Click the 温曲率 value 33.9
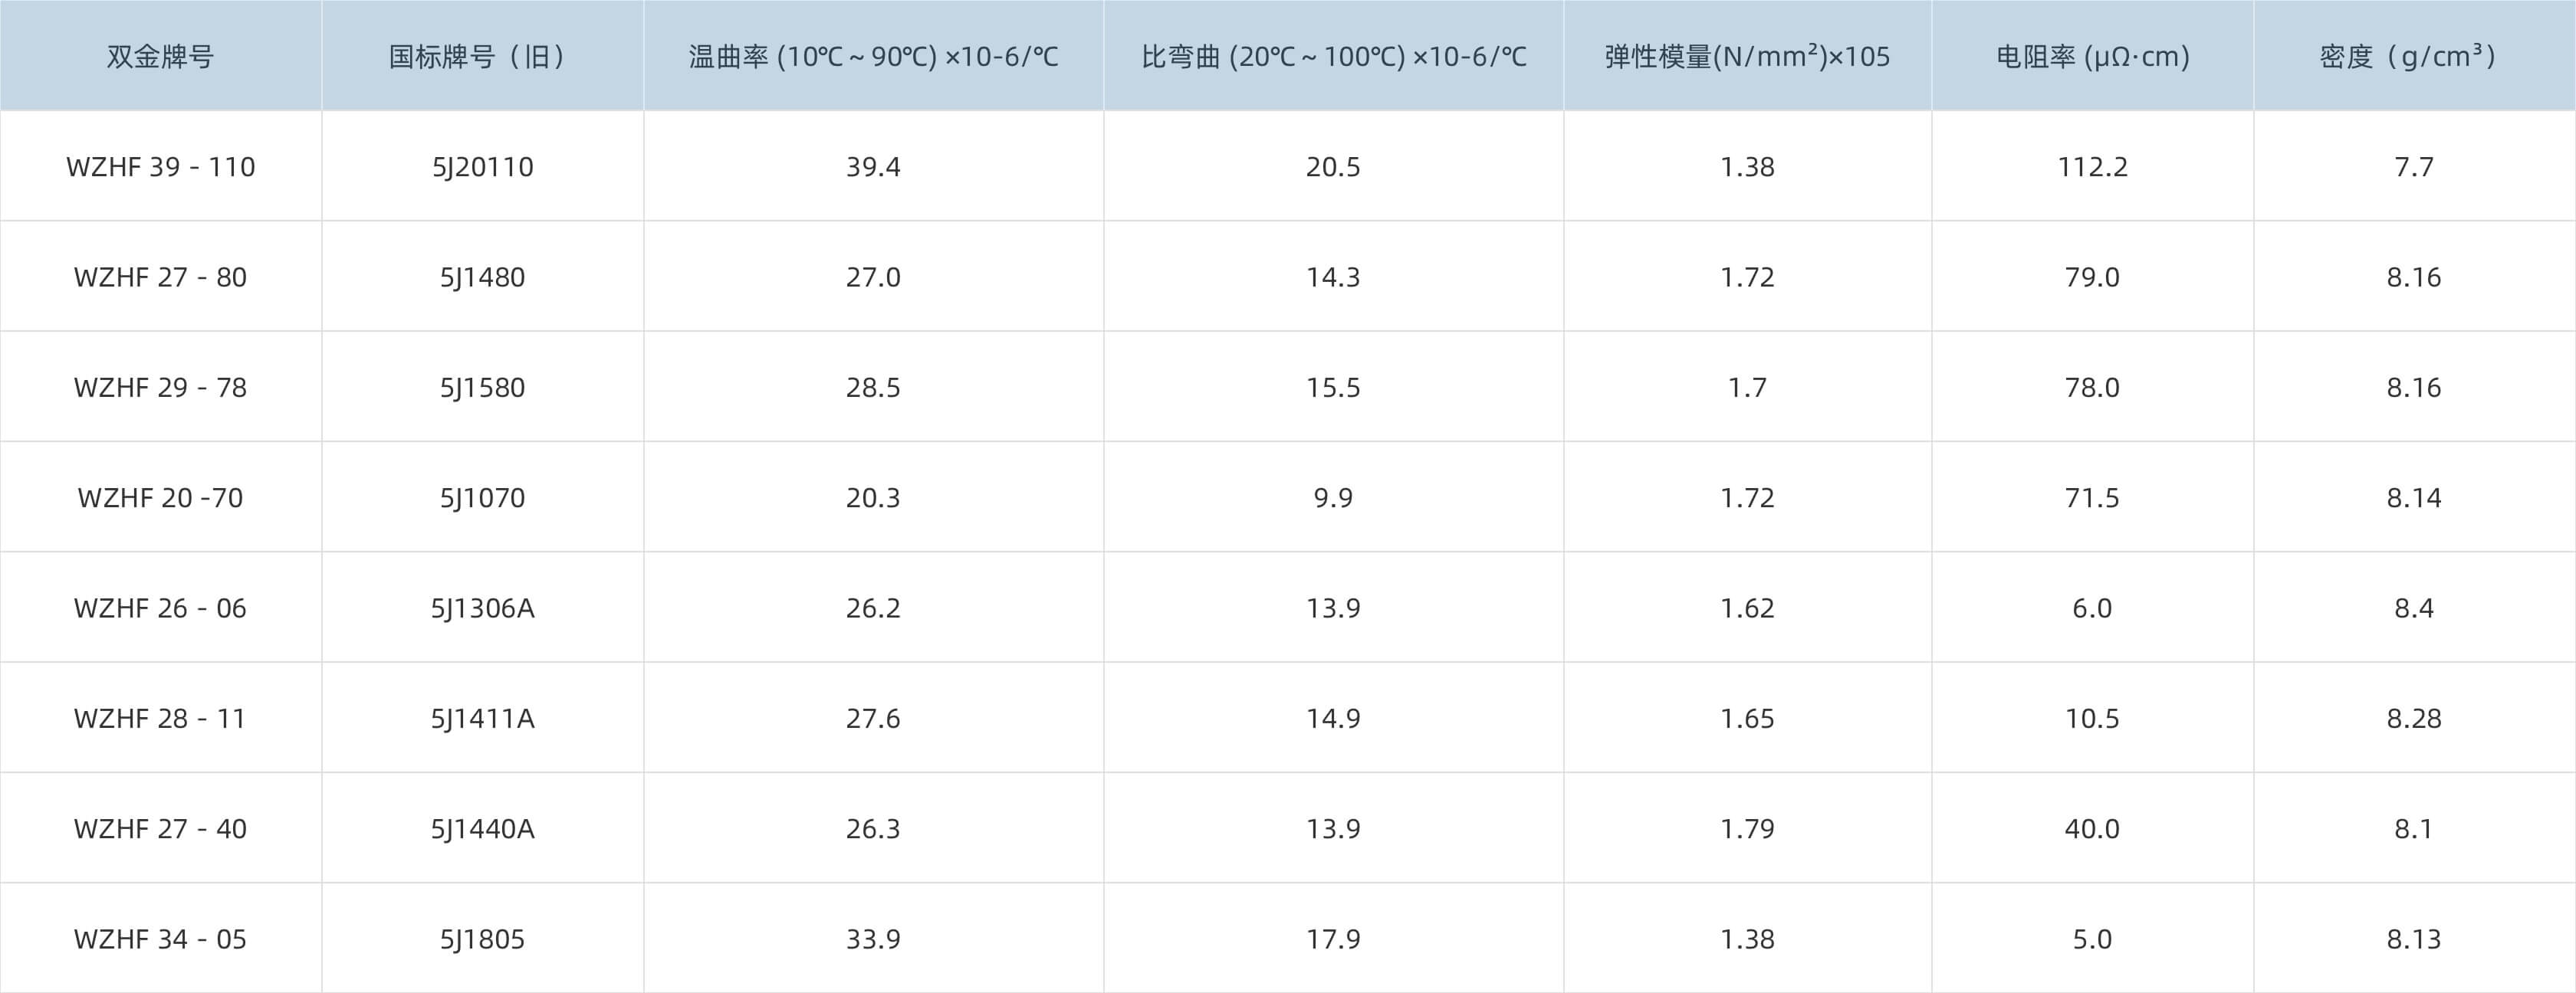 [873, 939]
